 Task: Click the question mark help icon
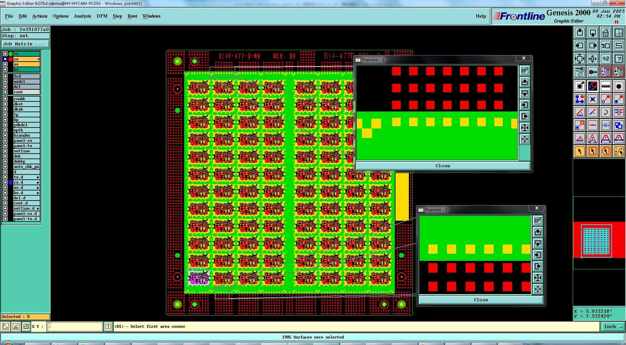tap(619, 59)
